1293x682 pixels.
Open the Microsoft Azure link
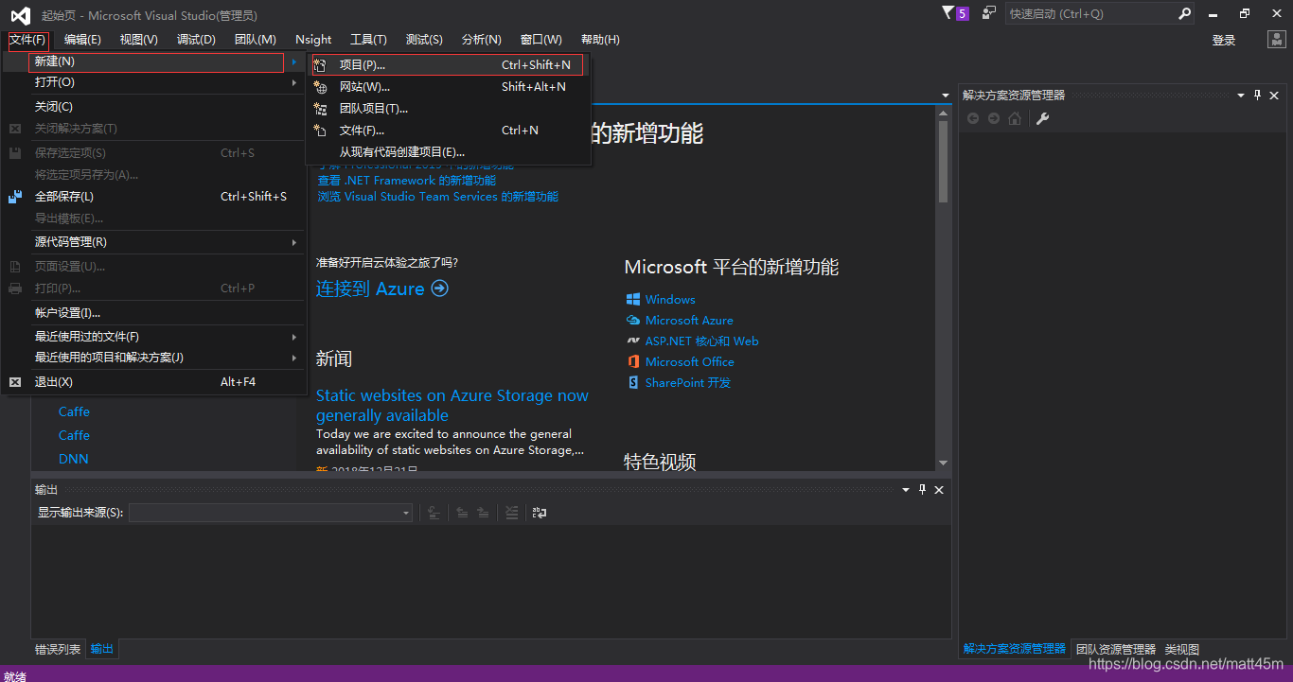[689, 320]
